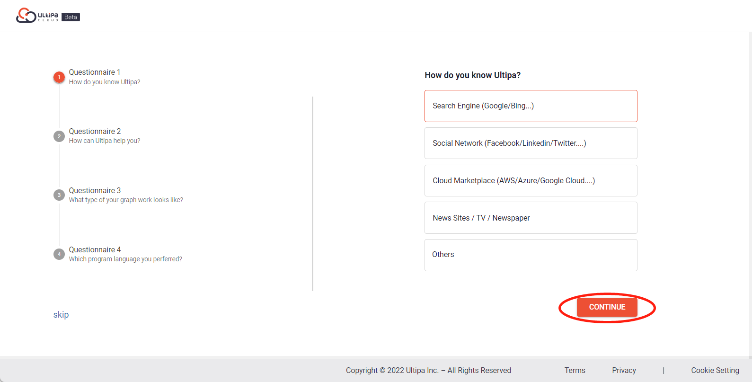
Task: Select step 4 circle for Questionnaire 4
Action: pyautogui.click(x=59, y=254)
